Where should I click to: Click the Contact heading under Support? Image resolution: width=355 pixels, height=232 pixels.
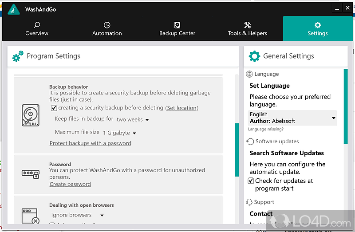coord(261,214)
